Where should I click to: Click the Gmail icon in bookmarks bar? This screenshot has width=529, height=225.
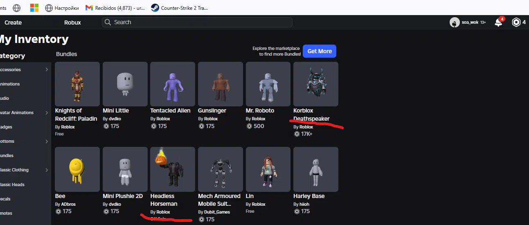pos(89,8)
